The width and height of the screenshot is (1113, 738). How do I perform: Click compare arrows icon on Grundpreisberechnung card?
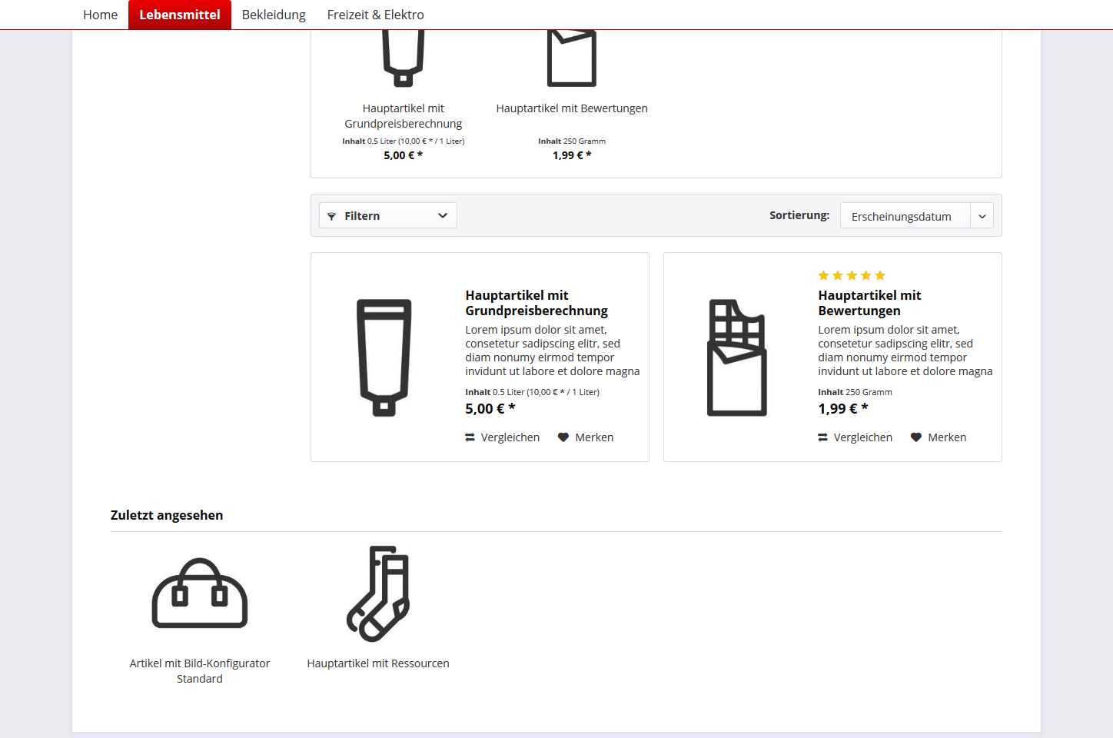470,437
